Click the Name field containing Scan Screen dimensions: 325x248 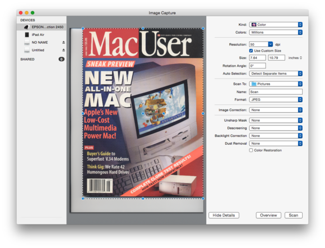[276, 91]
